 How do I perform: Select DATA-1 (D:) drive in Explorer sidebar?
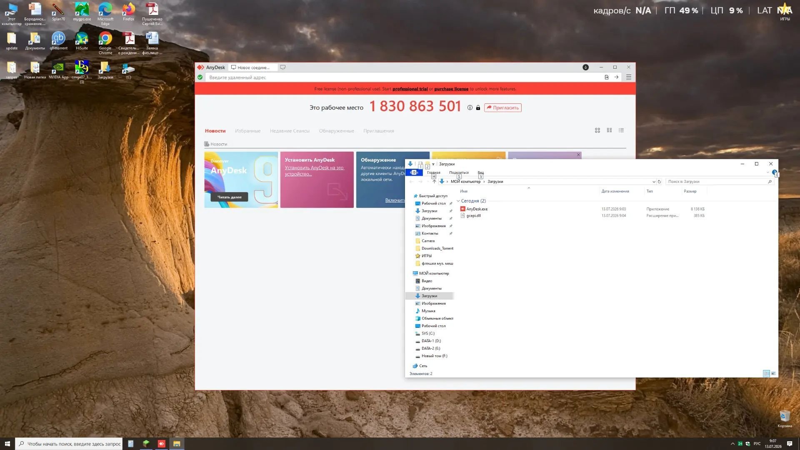(431, 341)
